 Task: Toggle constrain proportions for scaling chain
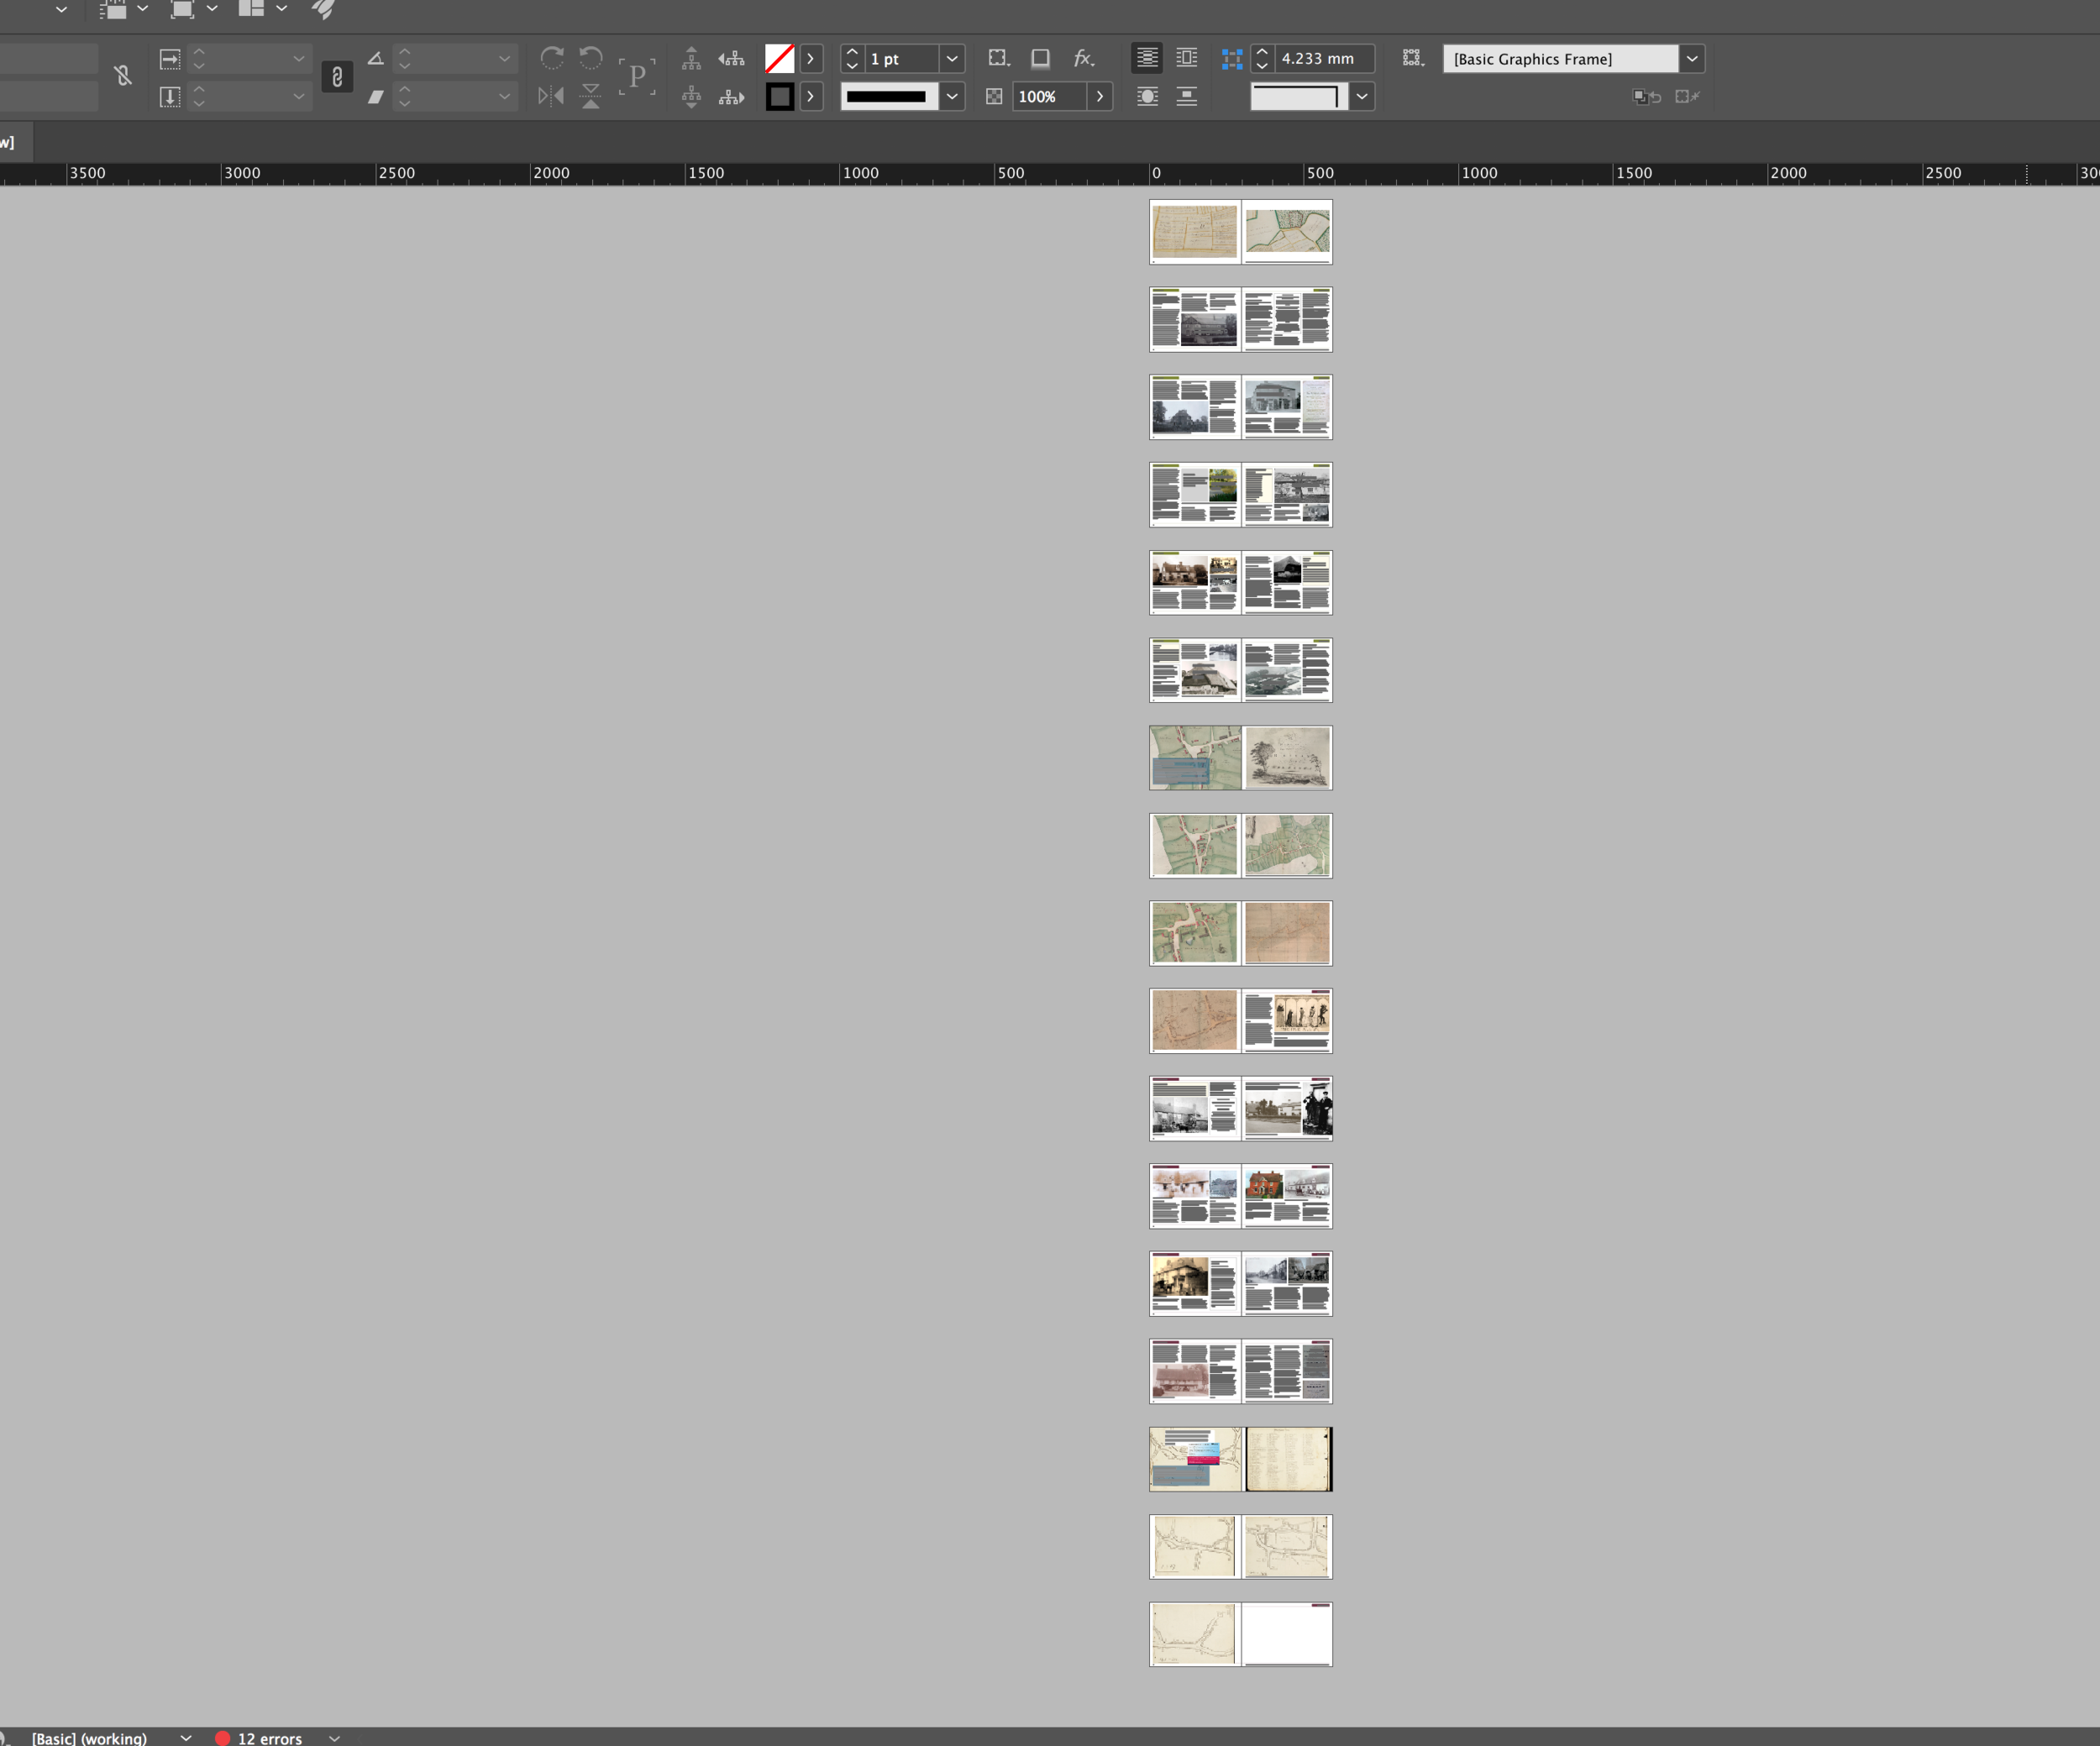pyautogui.click(x=337, y=77)
